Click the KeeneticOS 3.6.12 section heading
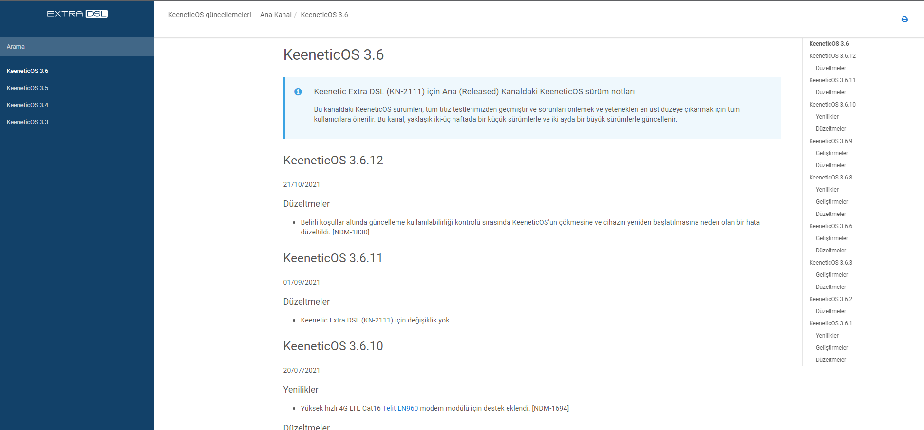This screenshot has width=924, height=430. click(x=333, y=161)
